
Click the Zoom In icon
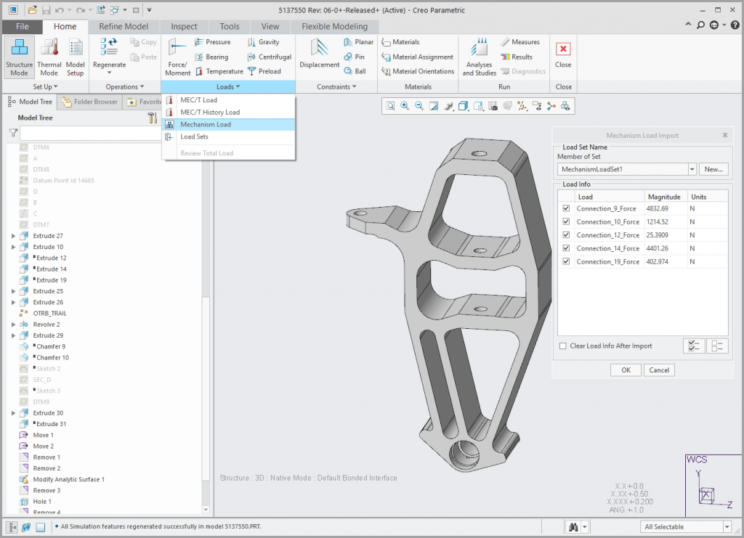click(x=405, y=106)
